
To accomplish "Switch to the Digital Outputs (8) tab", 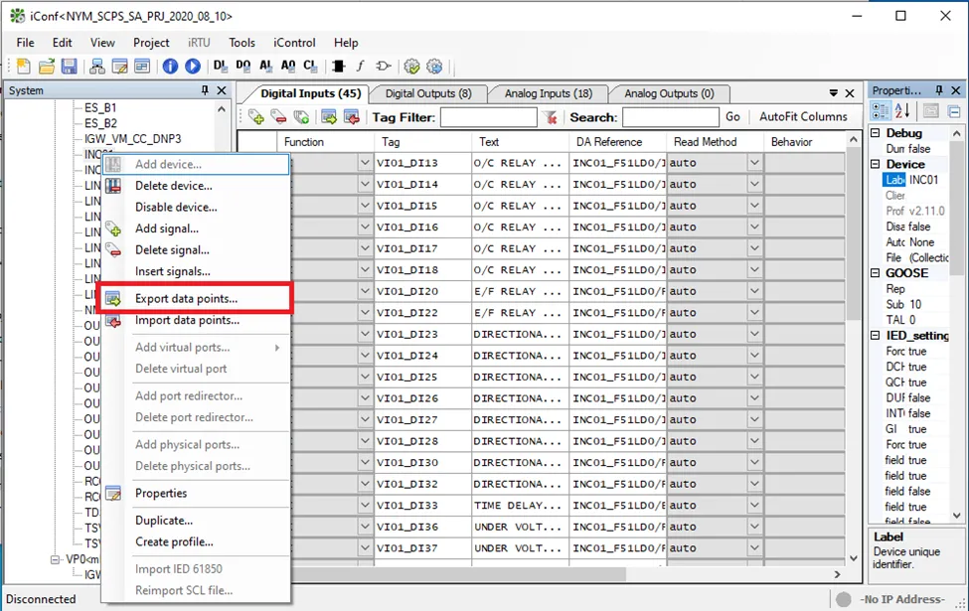I will click(428, 94).
